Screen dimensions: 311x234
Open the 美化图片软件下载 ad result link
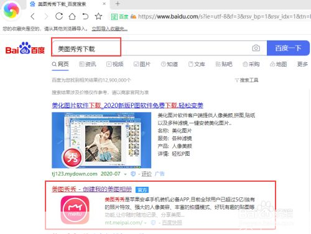(128, 105)
